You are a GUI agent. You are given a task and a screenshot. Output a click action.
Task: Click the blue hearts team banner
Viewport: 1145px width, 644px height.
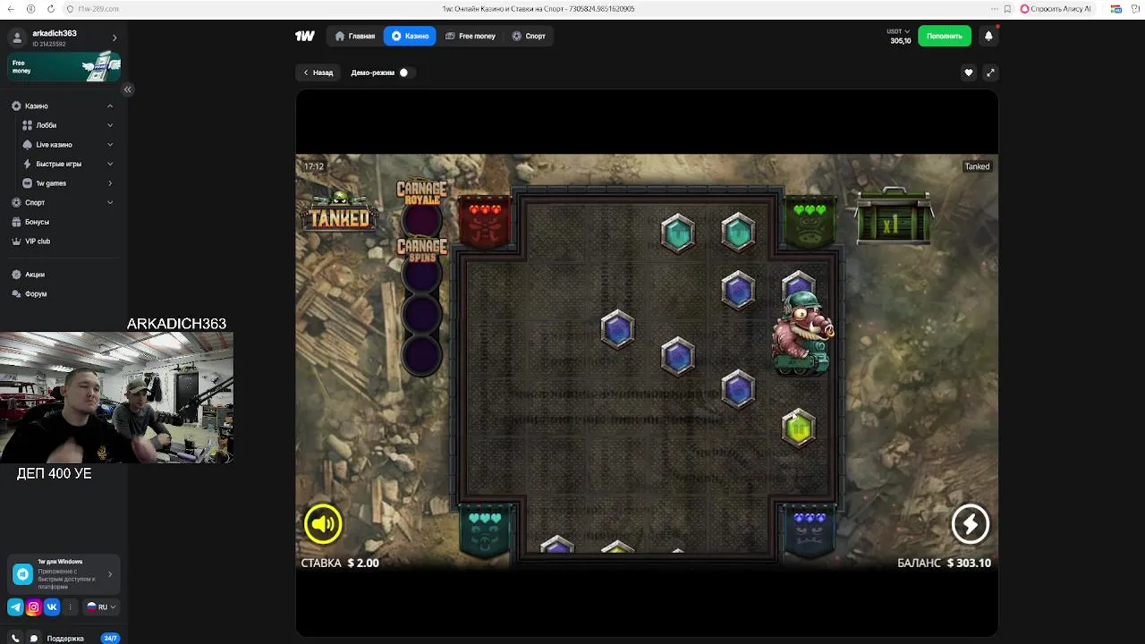click(x=810, y=530)
